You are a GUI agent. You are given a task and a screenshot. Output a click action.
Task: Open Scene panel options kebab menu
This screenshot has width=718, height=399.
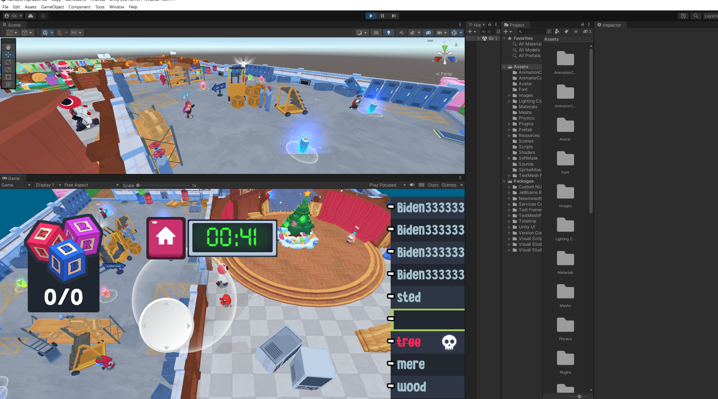click(460, 25)
